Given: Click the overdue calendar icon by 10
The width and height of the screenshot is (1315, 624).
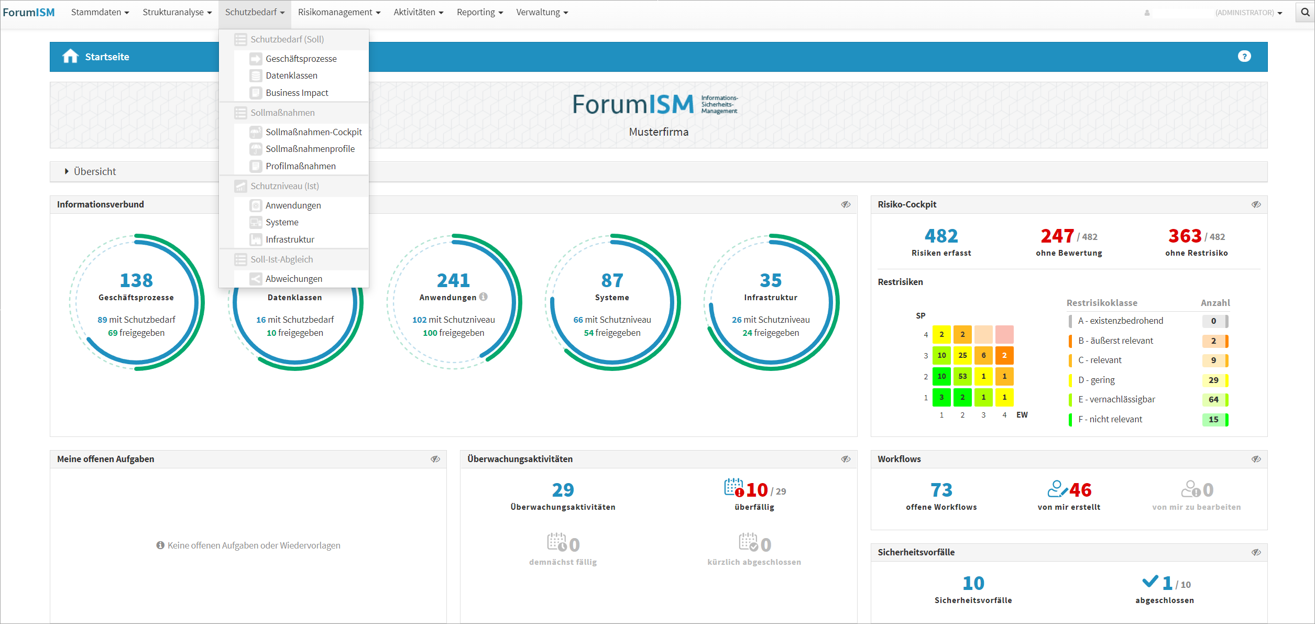Looking at the screenshot, I should [x=733, y=488].
